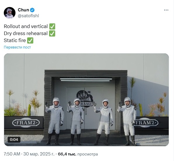174x161 pixels.
Task: Click the 7:50 AM post timestamp
Action: click(x=12, y=154)
